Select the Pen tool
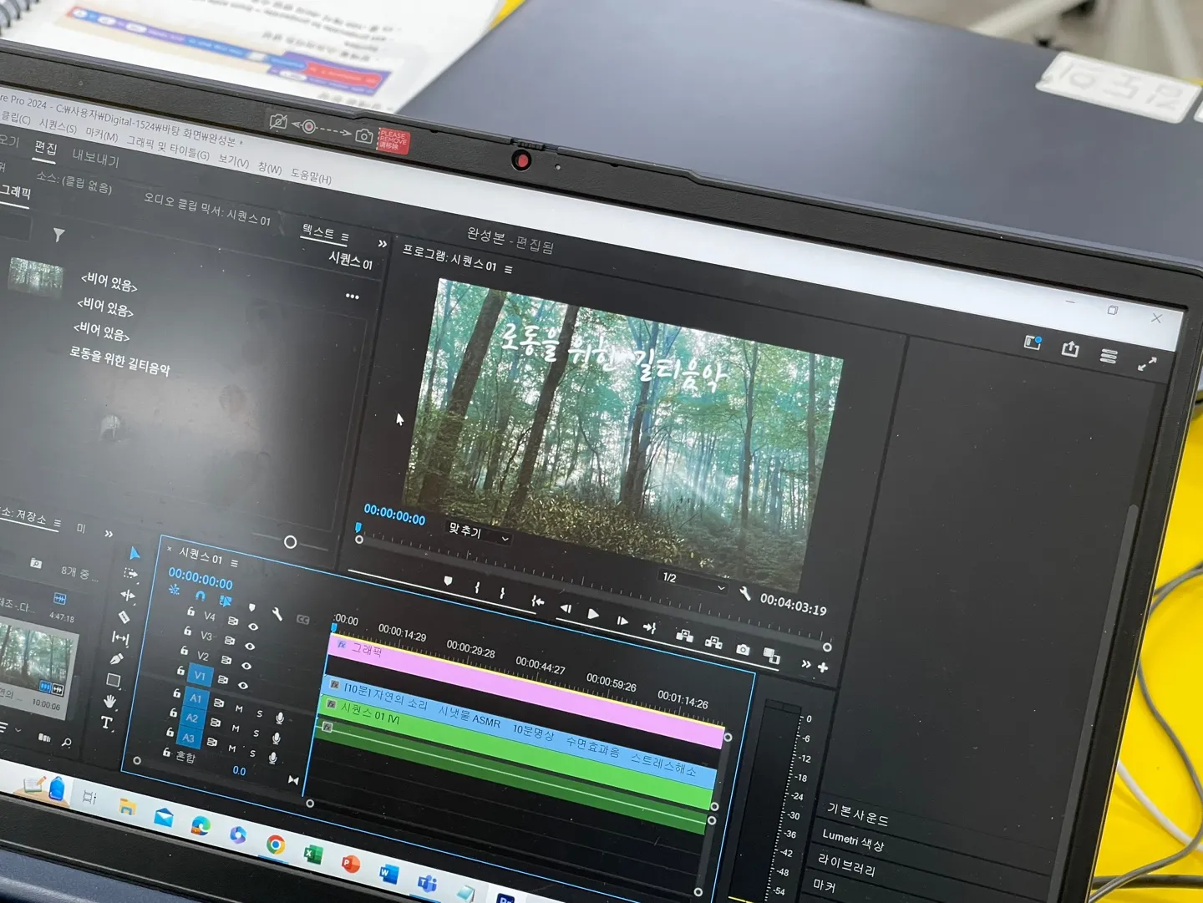The width and height of the screenshot is (1203, 903). 117,658
